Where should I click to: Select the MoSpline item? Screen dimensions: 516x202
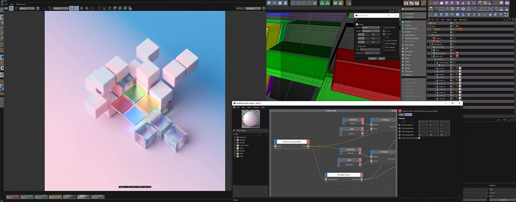coord(413,75)
